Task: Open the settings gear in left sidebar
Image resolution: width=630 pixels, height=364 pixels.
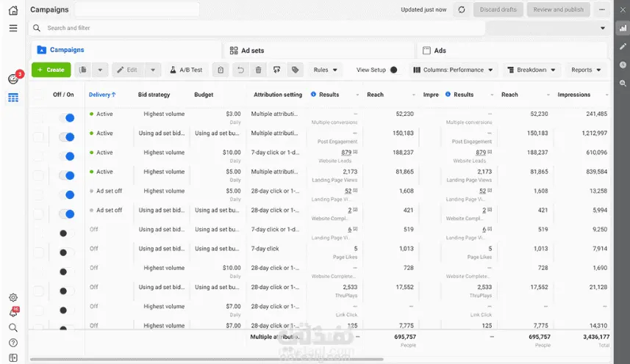Action: [13, 297]
